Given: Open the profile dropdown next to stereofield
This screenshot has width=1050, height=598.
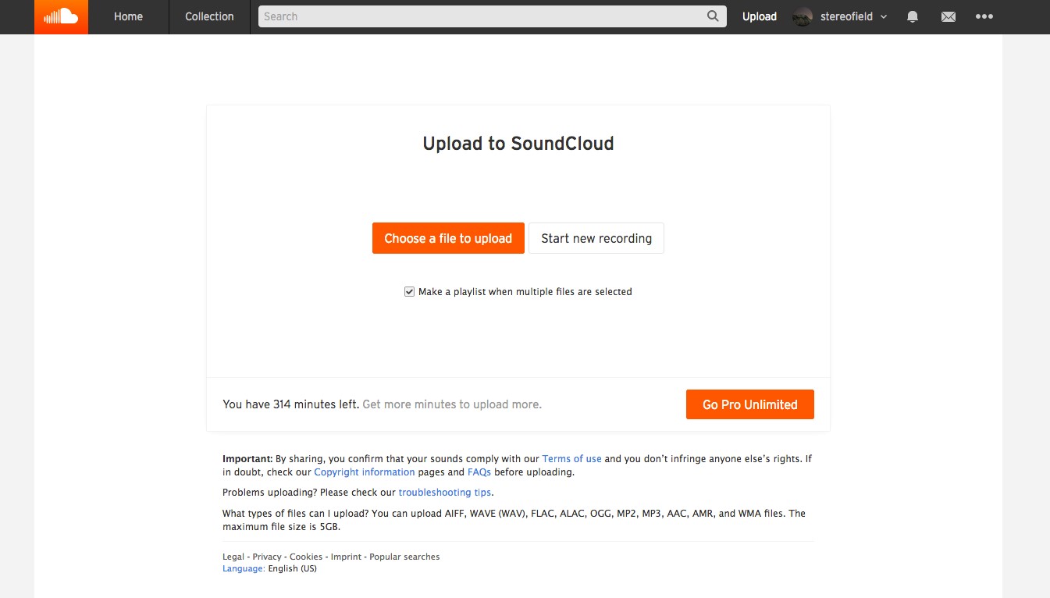Looking at the screenshot, I should tap(882, 16).
